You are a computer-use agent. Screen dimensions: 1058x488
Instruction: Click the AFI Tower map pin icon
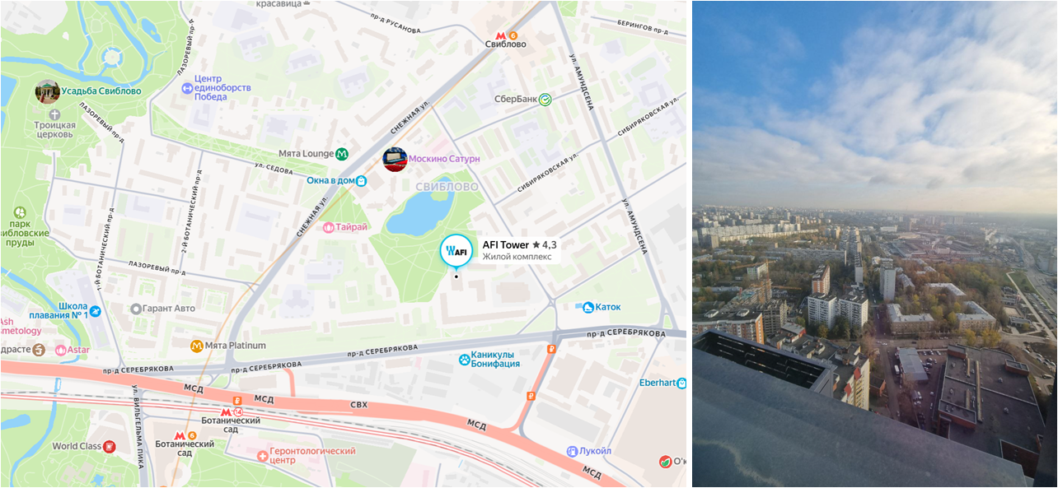456,249
